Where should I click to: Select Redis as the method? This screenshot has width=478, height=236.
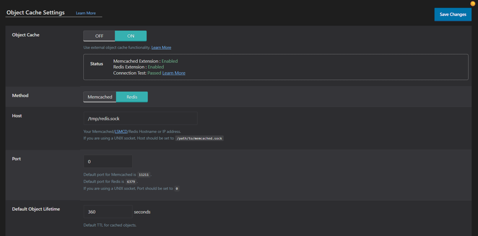[132, 97]
